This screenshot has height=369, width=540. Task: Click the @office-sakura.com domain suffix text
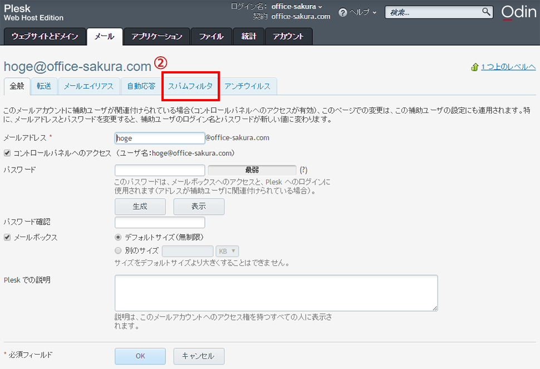point(237,137)
